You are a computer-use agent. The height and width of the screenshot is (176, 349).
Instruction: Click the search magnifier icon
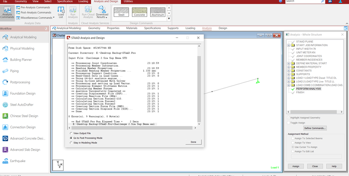pyautogui.click(x=322, y=1)
